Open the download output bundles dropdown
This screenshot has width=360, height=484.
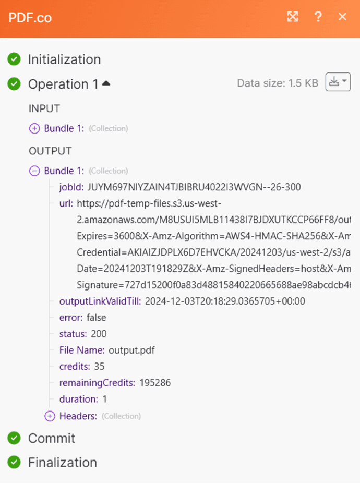coord(338,82)
